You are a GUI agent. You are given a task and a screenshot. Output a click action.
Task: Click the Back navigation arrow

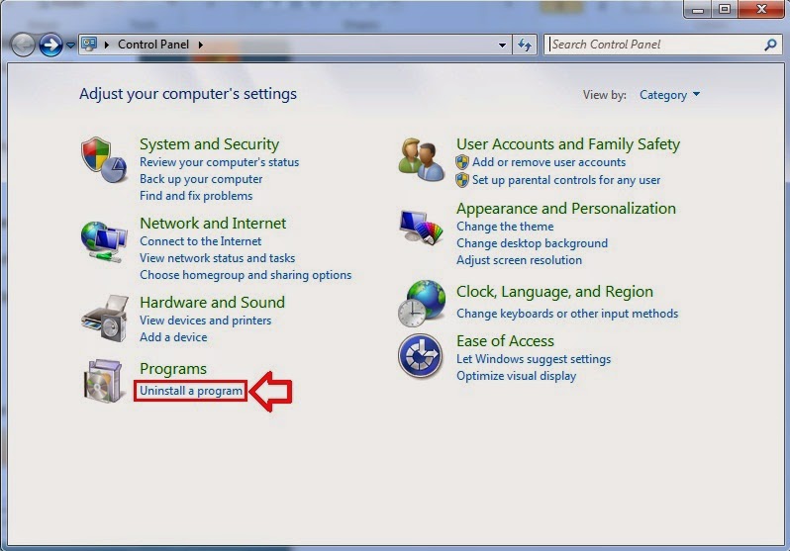pos(23,45)
